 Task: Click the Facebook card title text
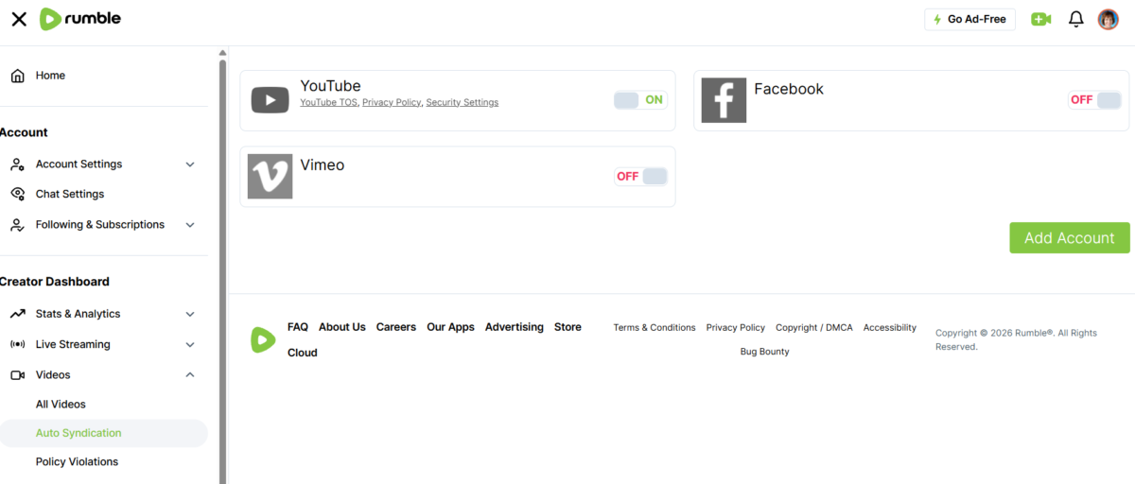pos(789,89)
